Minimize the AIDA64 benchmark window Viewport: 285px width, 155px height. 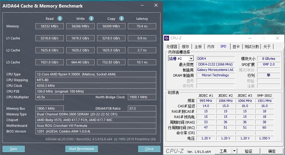(142, 5)
